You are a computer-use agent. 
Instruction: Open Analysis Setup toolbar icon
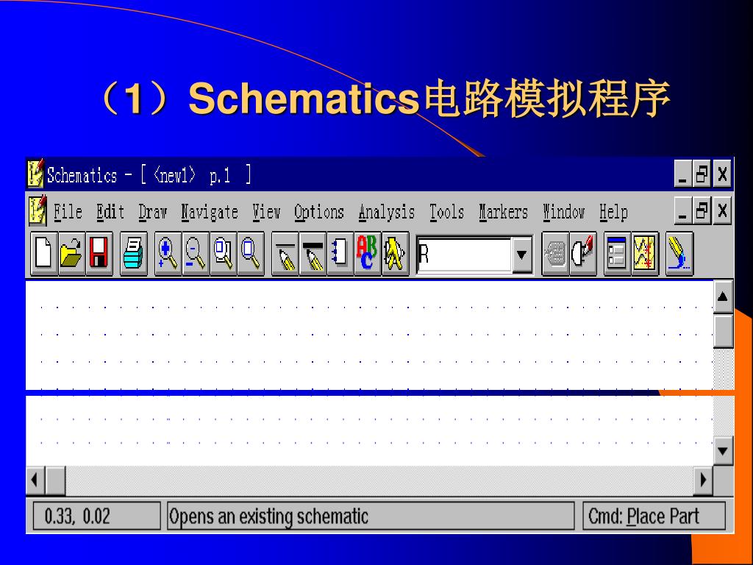point(617,253)
